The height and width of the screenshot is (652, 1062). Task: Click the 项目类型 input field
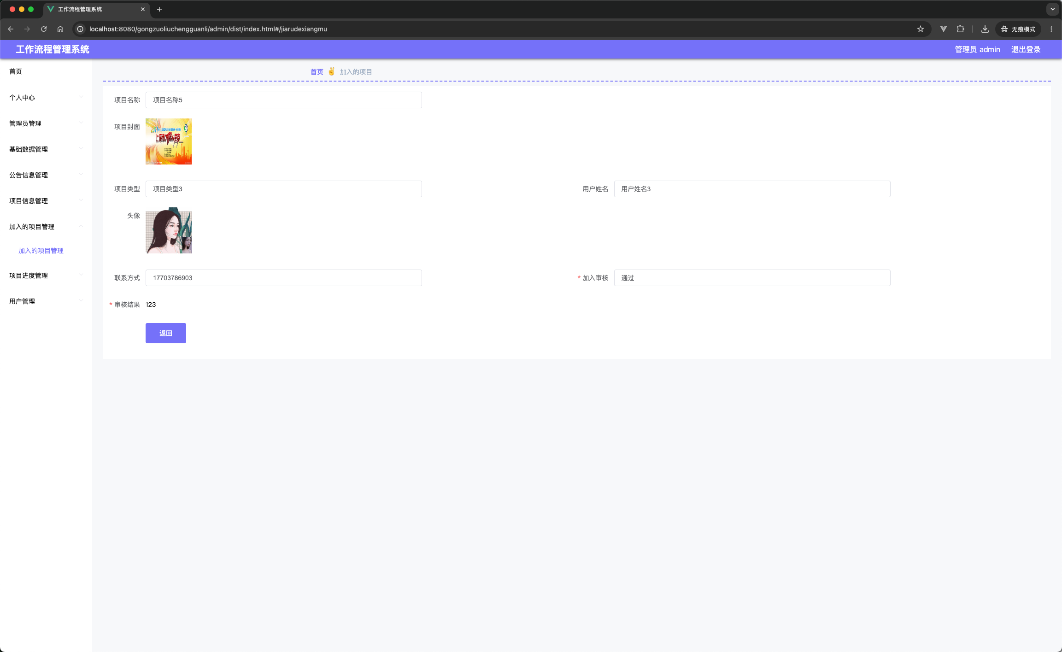pyautogui.click(x=284, y=189)
